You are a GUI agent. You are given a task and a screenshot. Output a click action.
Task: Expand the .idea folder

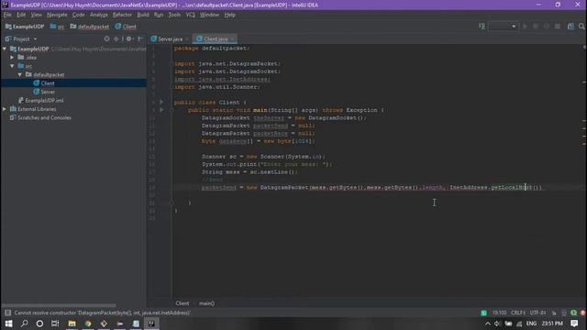12,57
